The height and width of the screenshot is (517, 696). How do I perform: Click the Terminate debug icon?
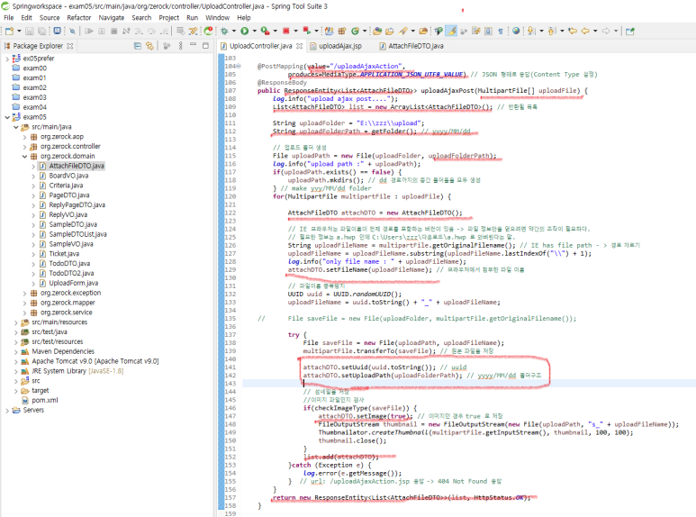[114, 32]
